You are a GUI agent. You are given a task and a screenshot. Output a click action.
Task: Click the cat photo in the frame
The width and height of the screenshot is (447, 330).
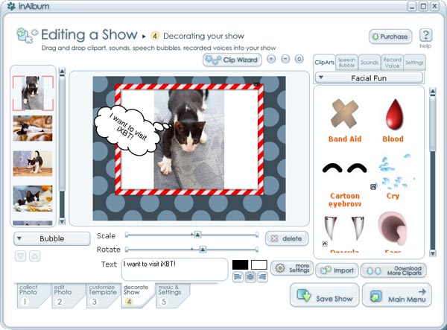189,139
